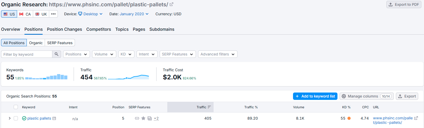424x128 pixels.
Task: Click the star SERP feature icon
Action: [x=143, y=118]
